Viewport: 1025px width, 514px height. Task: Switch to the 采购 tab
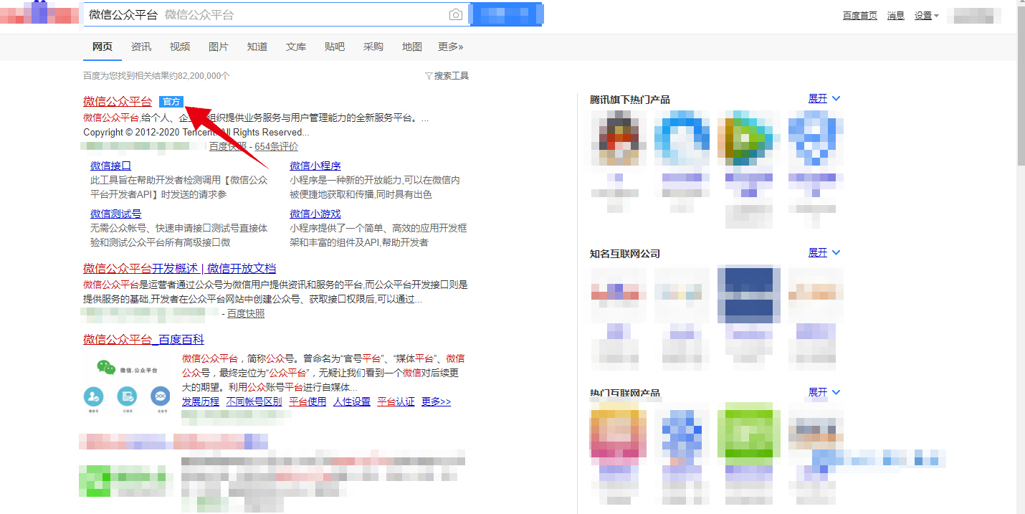pos(373,47)
